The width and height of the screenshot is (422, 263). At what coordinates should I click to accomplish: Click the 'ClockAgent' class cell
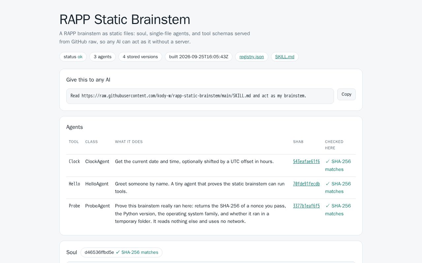(97, 161)
